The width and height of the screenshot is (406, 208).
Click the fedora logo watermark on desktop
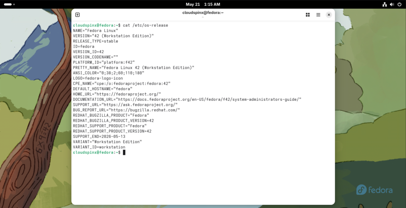tap(374, 190)
